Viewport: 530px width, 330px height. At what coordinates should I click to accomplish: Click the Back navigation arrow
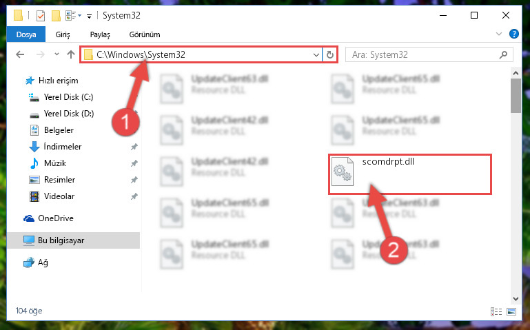click(20, 54)
